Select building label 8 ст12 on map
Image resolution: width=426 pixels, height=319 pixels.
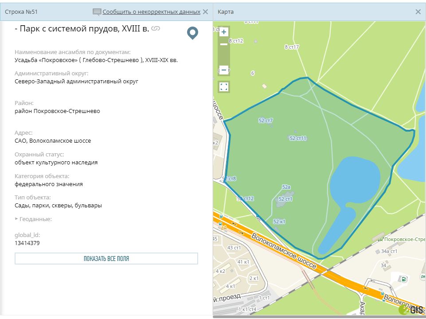click(236, 41)
